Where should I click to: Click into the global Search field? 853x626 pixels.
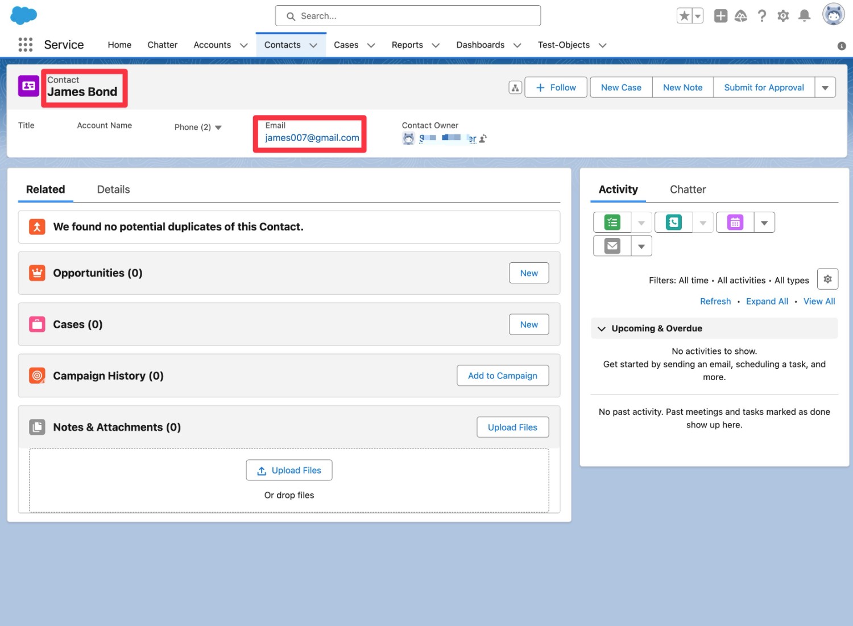tap(408, 16)
